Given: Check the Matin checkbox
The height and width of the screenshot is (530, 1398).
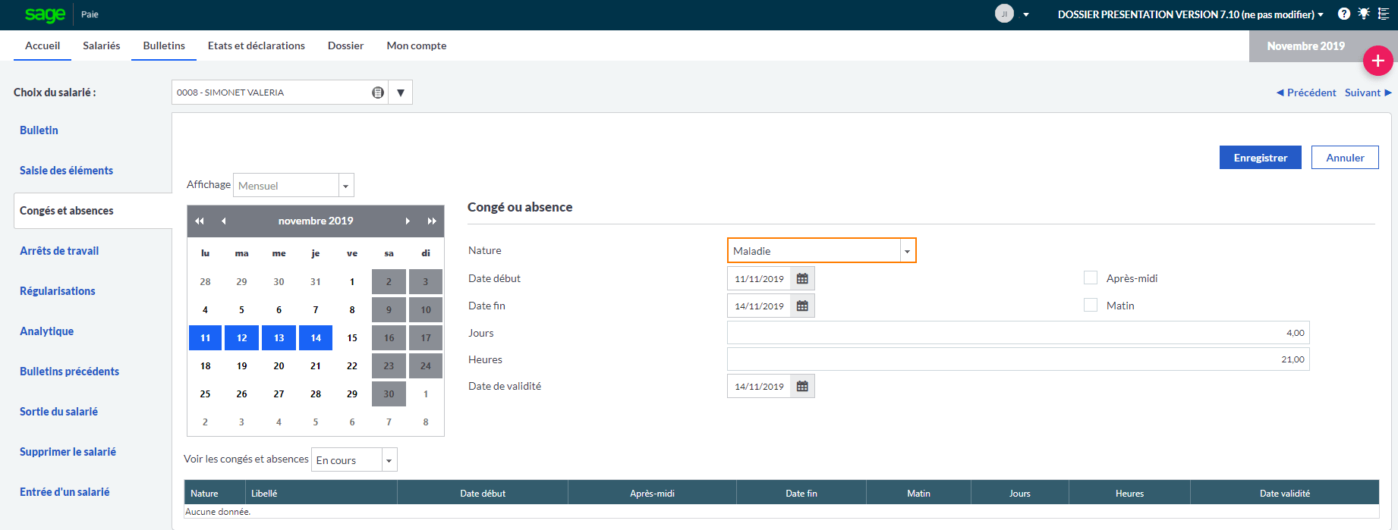Looking at the screenshot, I should point(1091,305).
